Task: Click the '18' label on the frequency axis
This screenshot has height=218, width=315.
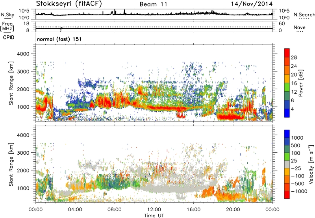Action: pyautogui.click(x=26, y=24)
